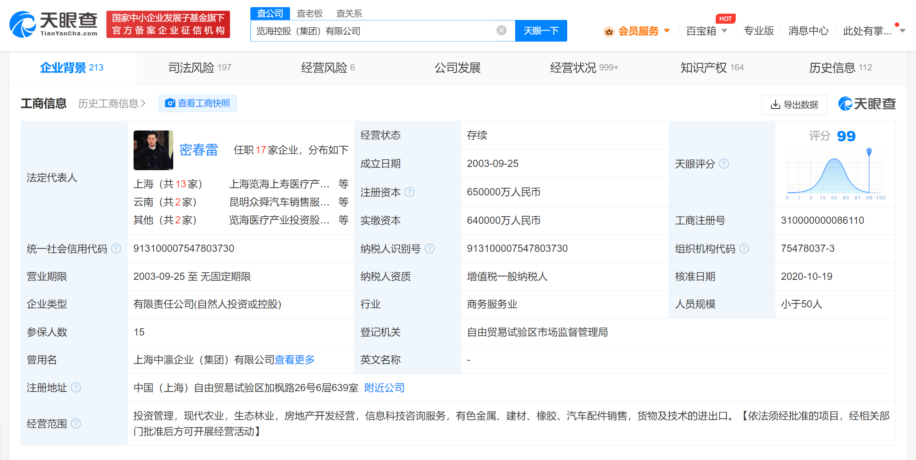Click help icon next to 经营范围

(76, 424)
